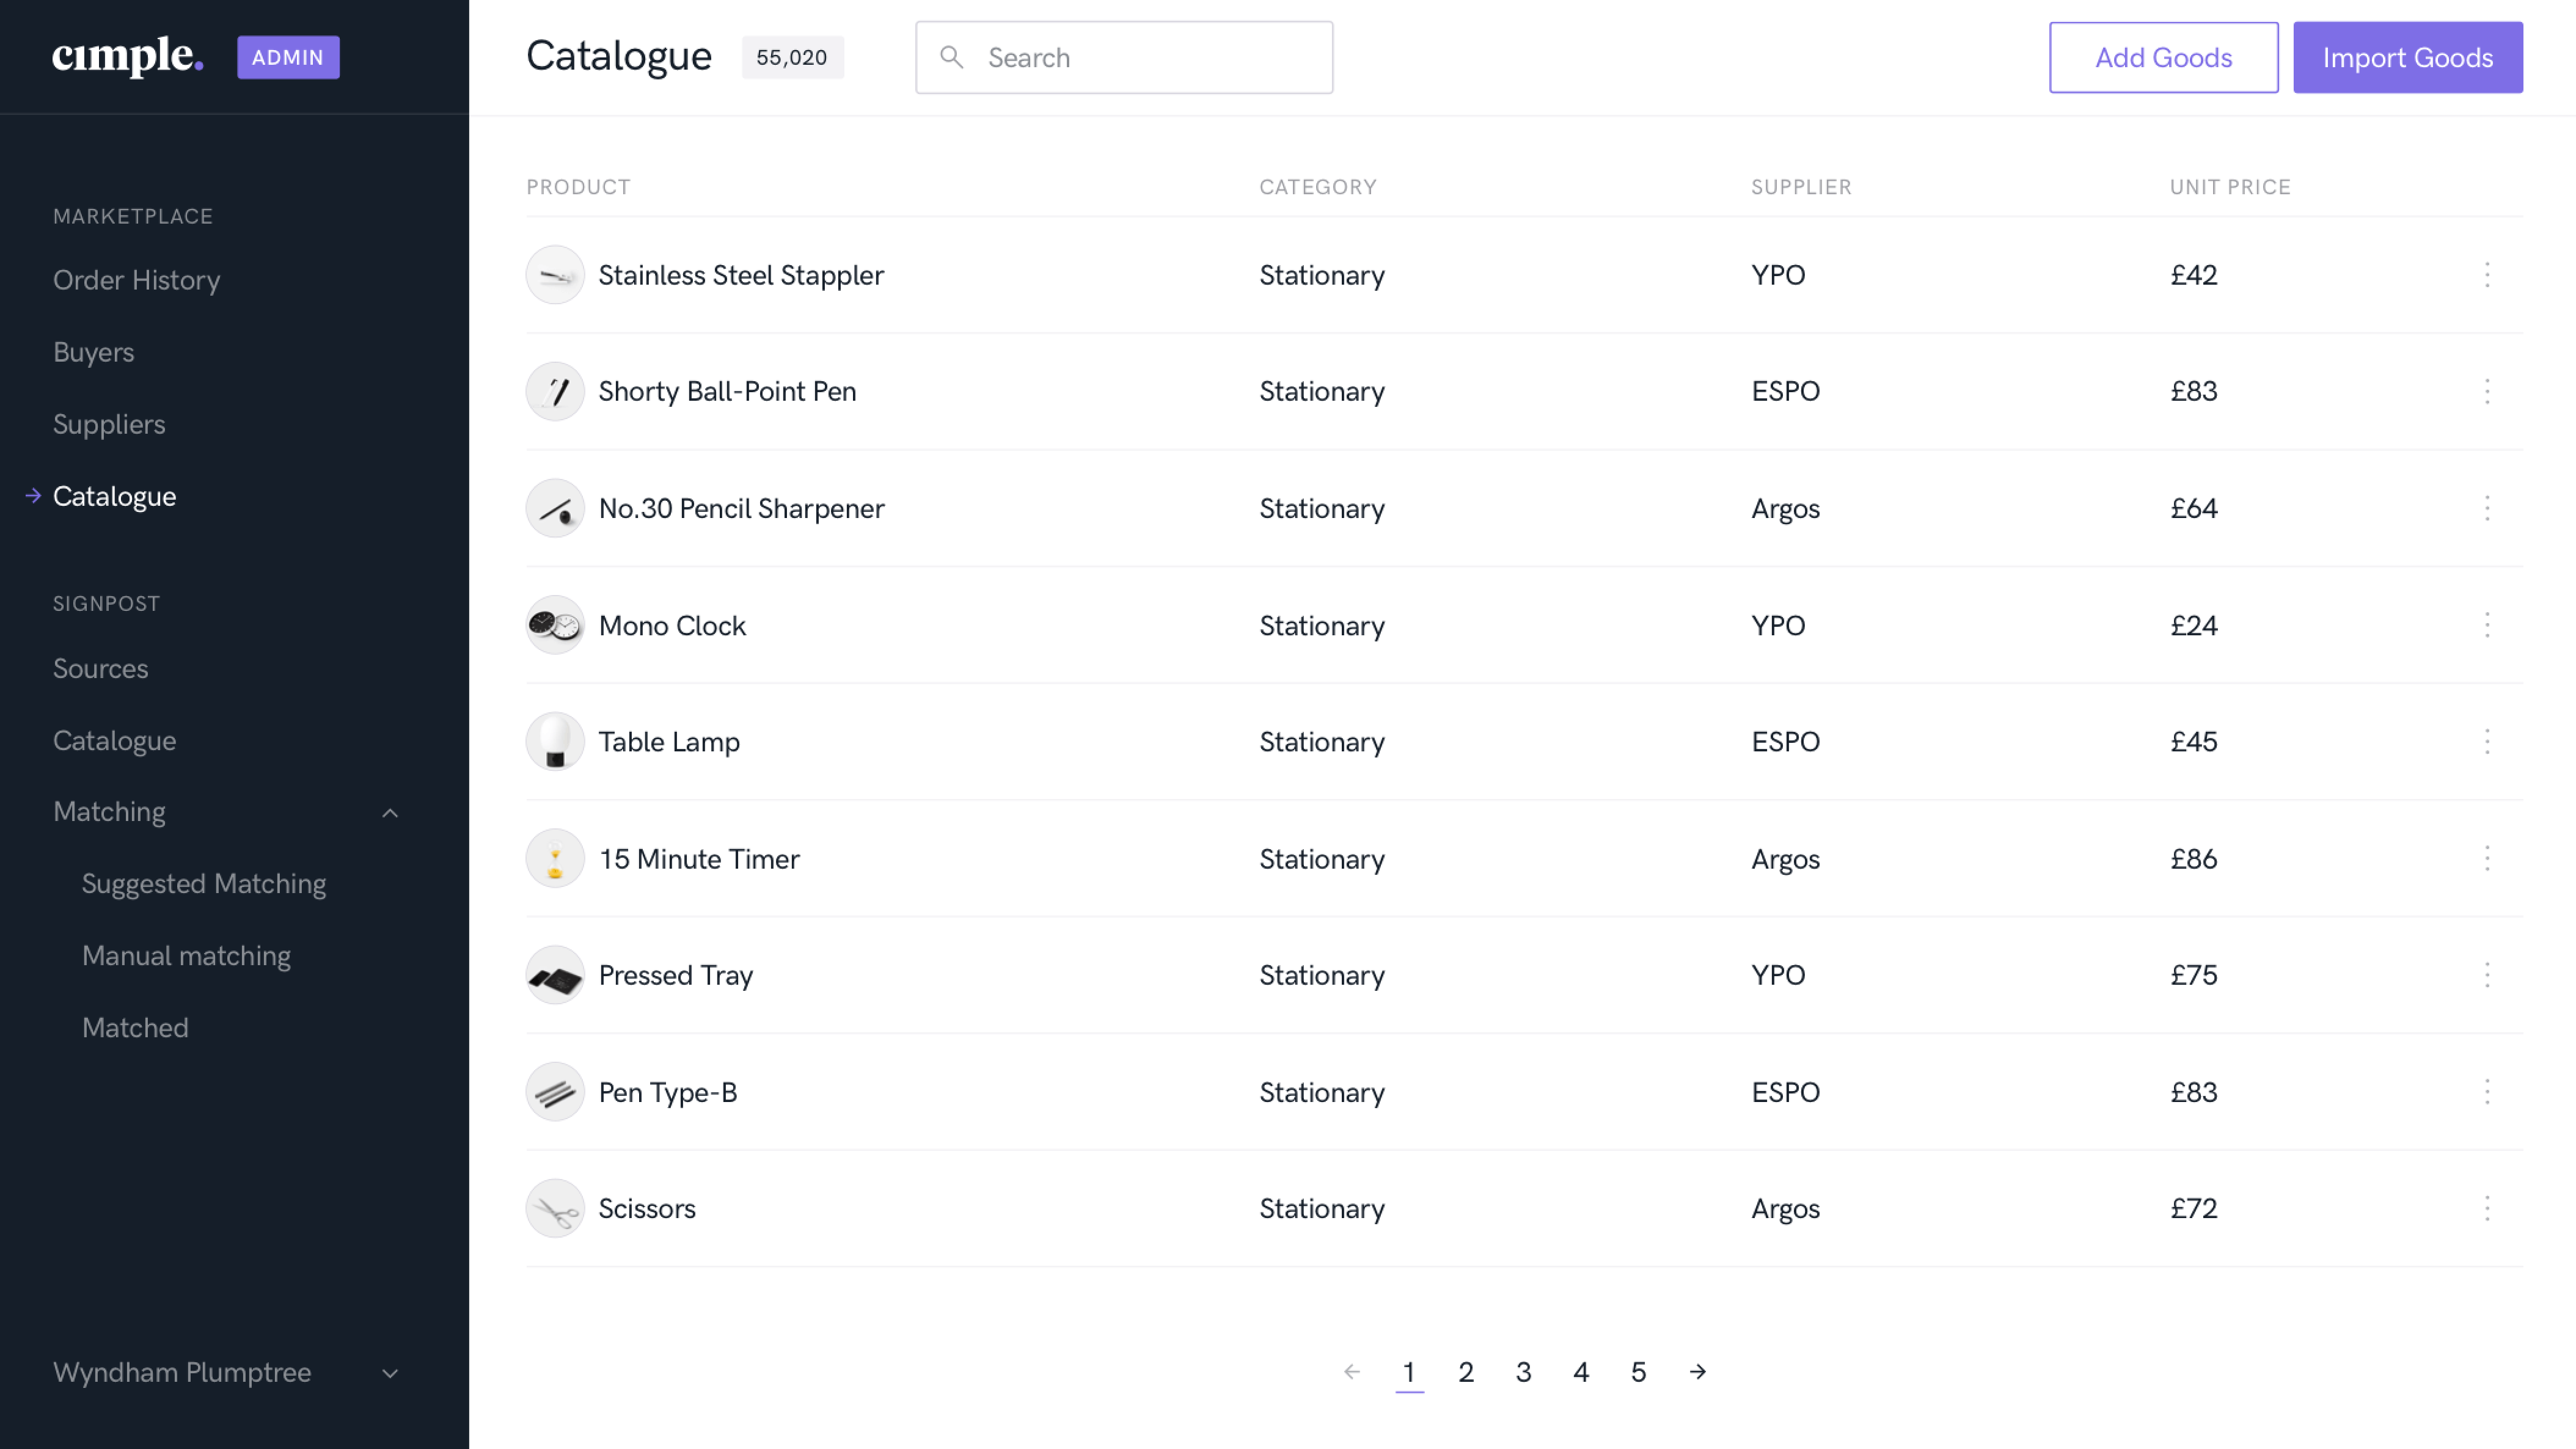Navigate to Buyers in the sidebar

point(93,352)
